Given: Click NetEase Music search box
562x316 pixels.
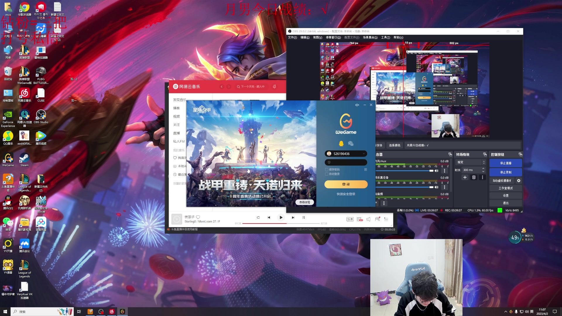Looking at the screenshot, I should pyautogui.click(x=252, y=87).
